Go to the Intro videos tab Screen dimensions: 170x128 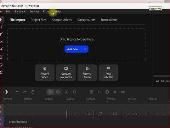pos(109,20)
